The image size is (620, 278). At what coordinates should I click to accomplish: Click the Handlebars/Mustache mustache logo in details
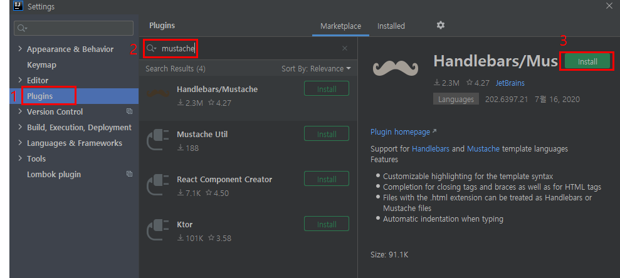pyautogui.click(x=395, y=68)
